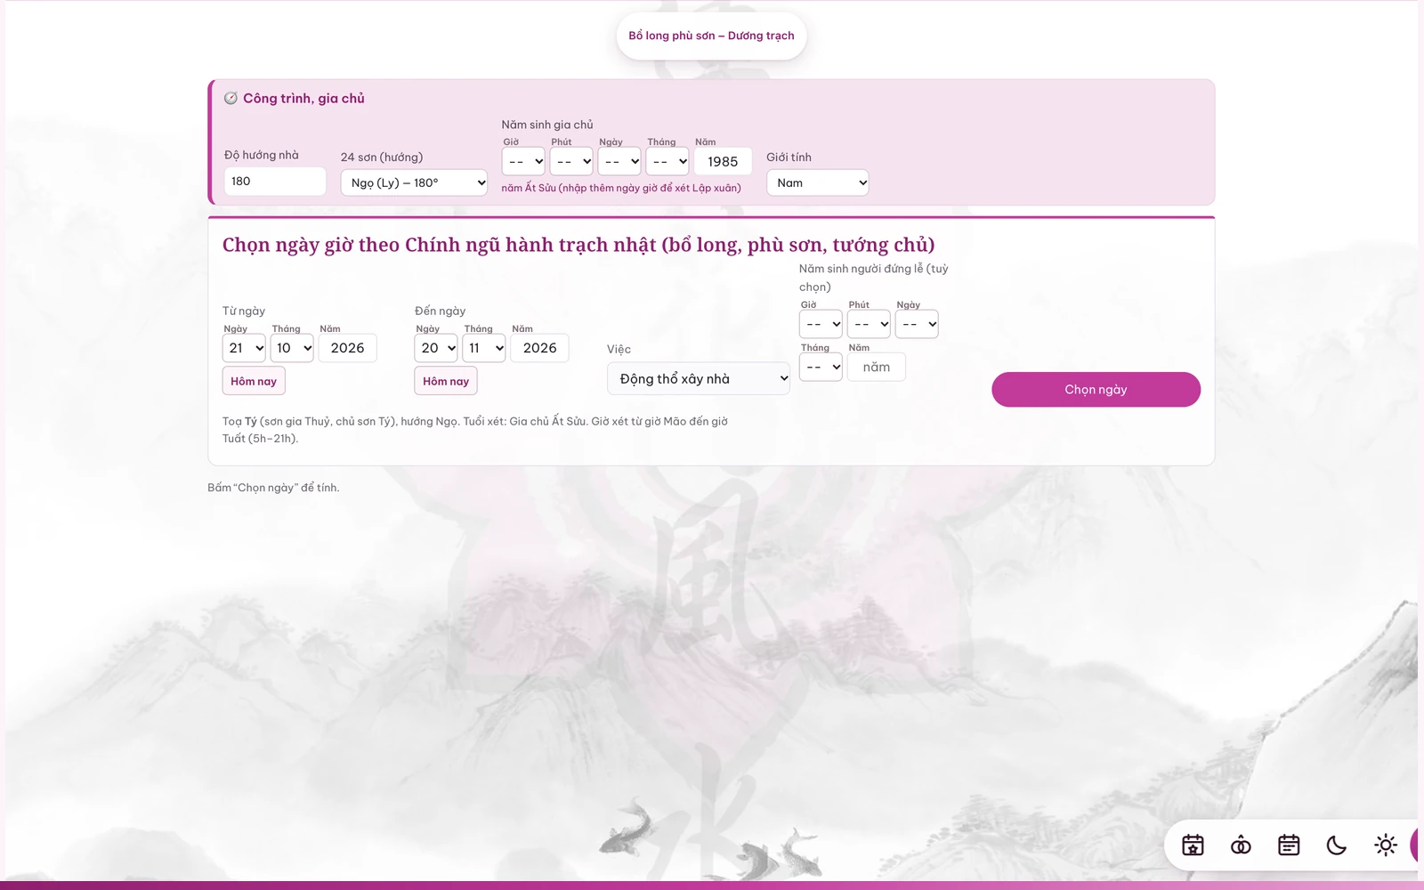
Task: Open the Từ ngày month dropdown showing 10
Action: [x=292, y=348]
